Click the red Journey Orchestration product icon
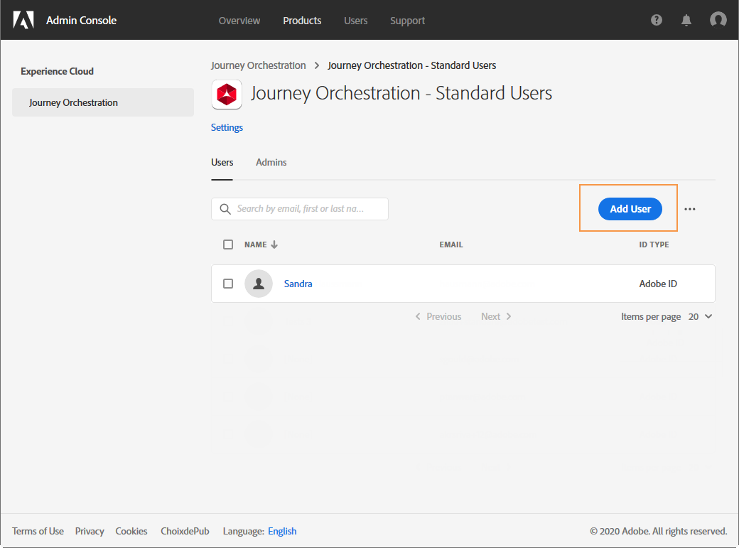 pos(227,95)
